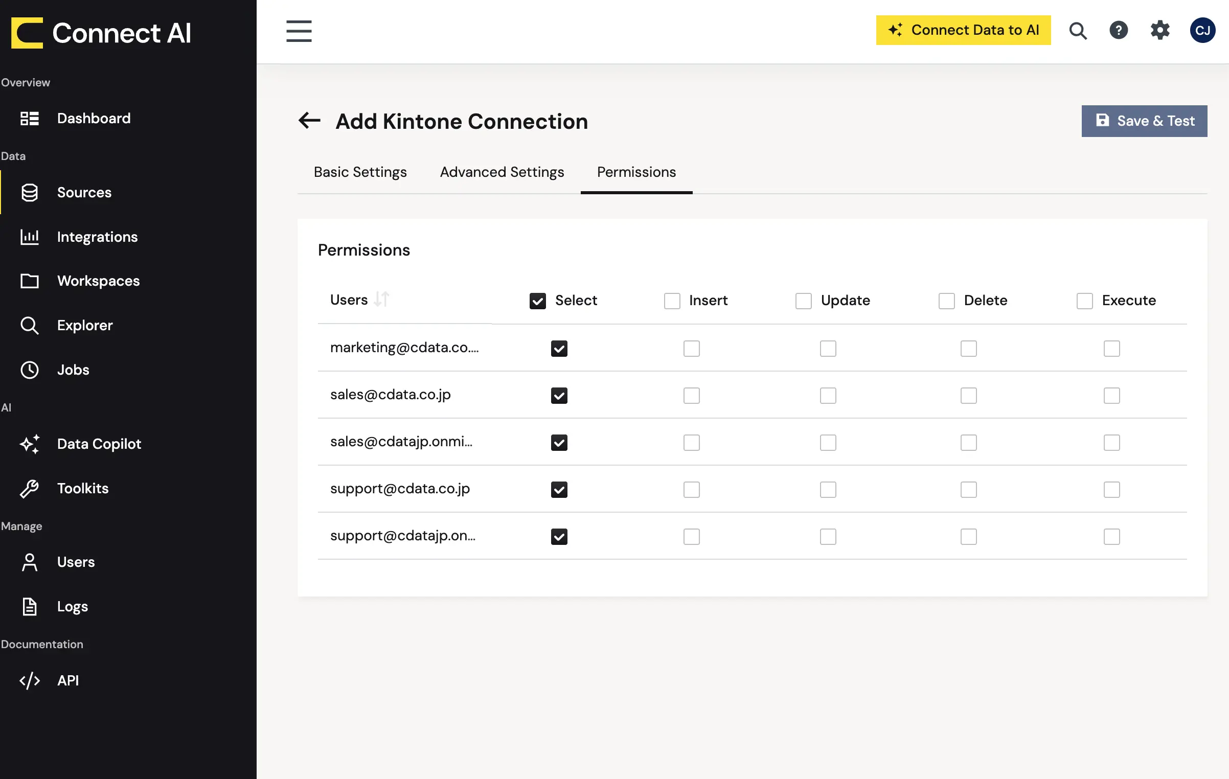Uncheck Select for sales@cdata.co.jp
This screenshot has height=779, width=1229.
point(559,396)
